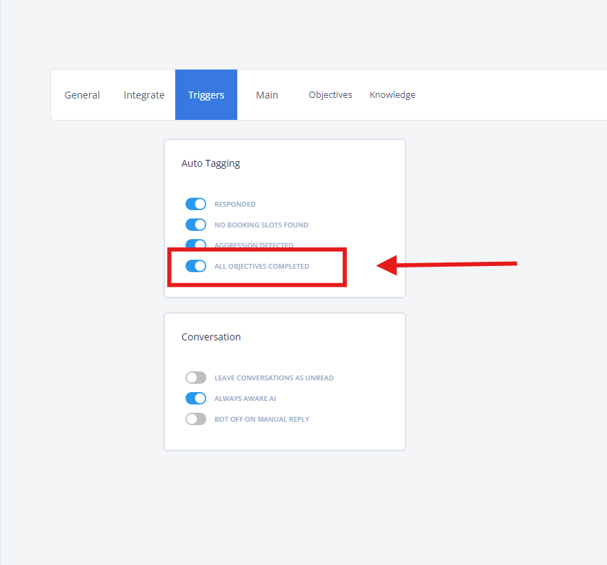The image size is (607, 565).
Task: Switch to the Knowledge tab
Action: (x=392, y=95)
